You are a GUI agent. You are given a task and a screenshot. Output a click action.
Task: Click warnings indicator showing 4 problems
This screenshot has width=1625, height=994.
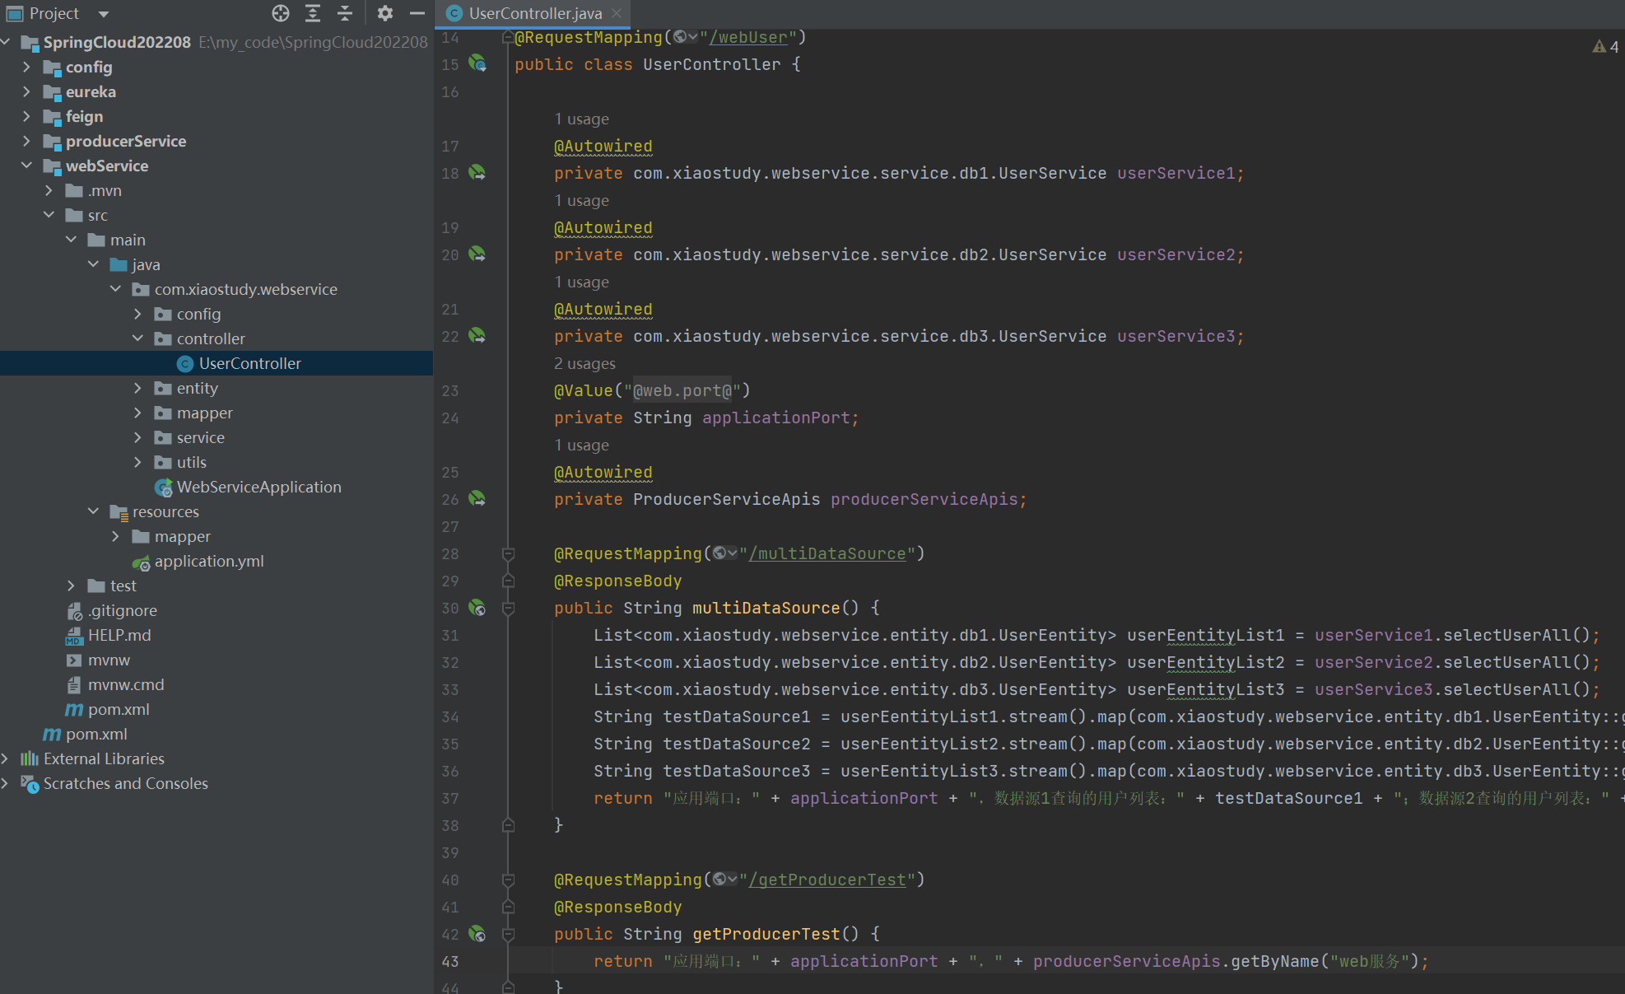coord(1605,47)
